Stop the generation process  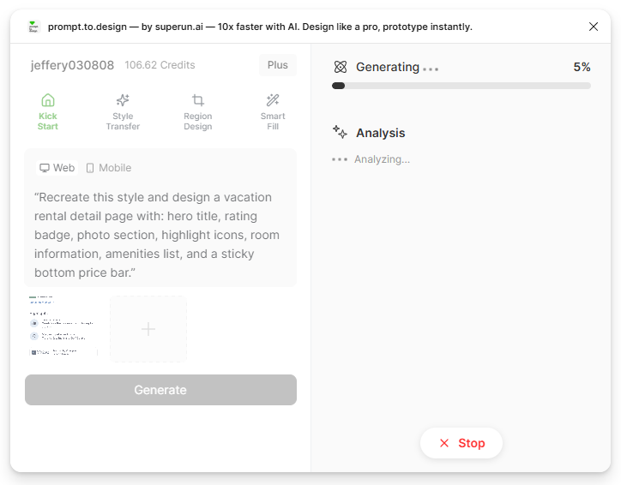(461, 443)
